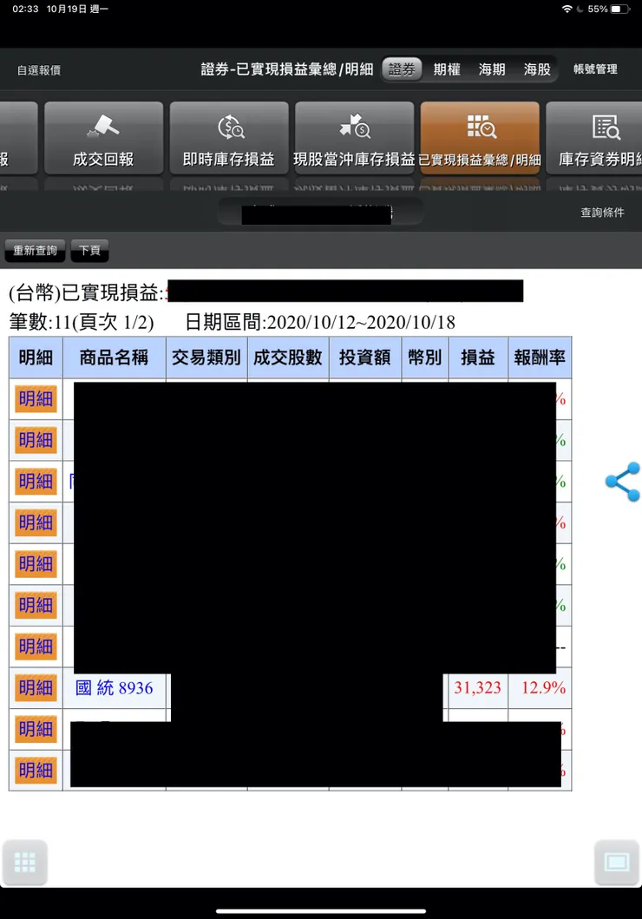Open 即時庫存損益 tile
Screen dimensions: 642x919
tap(229, 138)
